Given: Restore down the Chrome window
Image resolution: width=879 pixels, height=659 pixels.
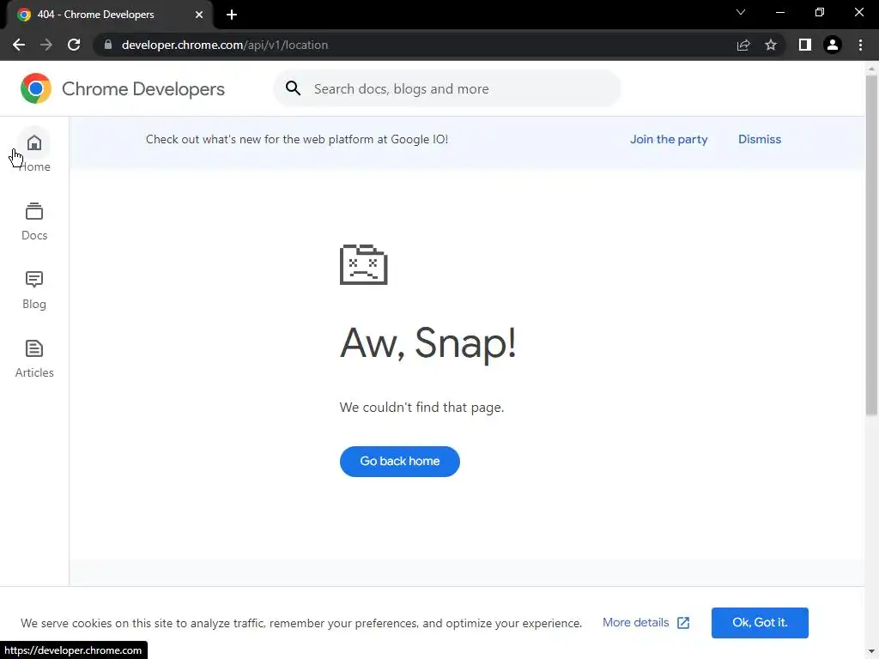Looking at the screenshot, I should pos(820,12).
